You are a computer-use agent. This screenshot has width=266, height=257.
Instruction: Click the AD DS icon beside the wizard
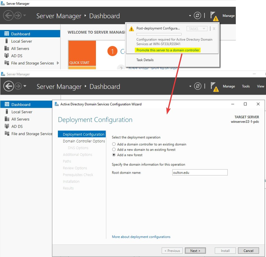[7, 127]
